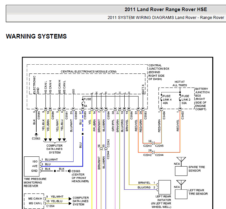Click the "C2563" ground connector label

36,138
